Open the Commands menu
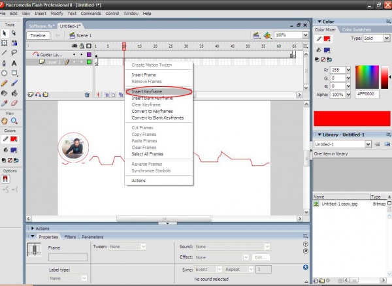 91,14
